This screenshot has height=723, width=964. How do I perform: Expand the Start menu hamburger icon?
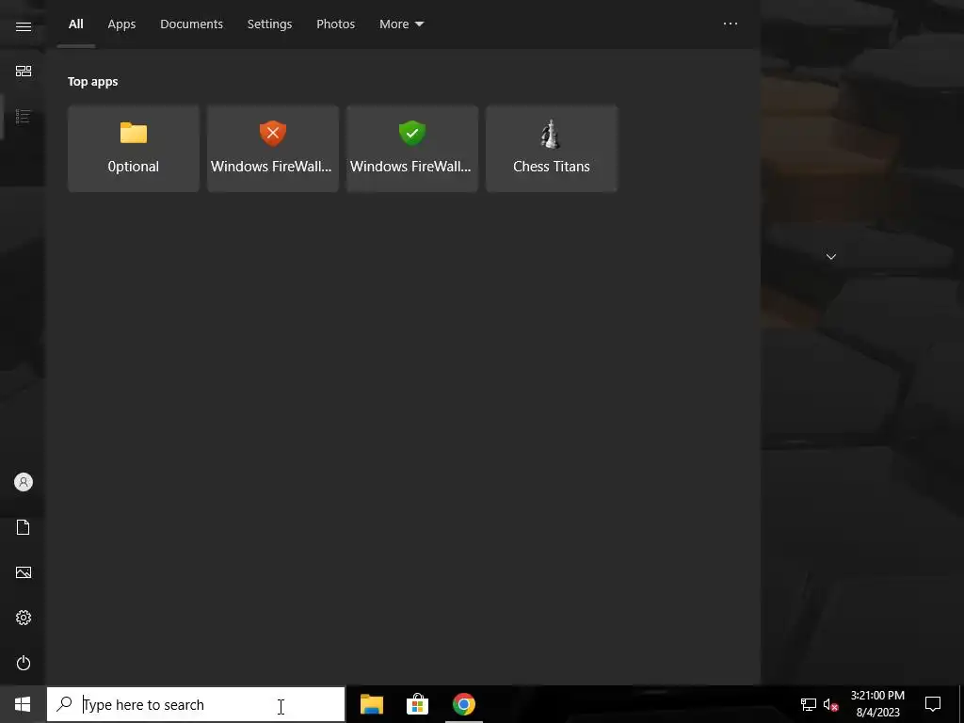24,26
